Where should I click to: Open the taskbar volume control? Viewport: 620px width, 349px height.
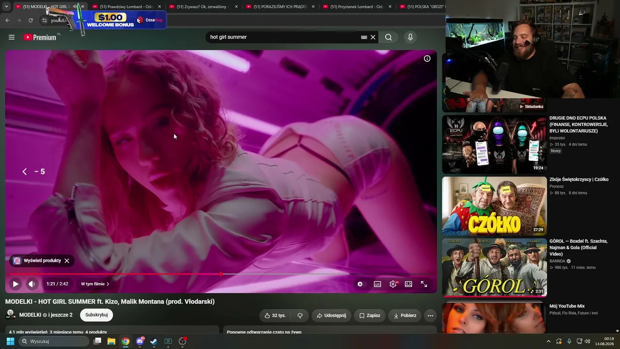tap(588, 341)
